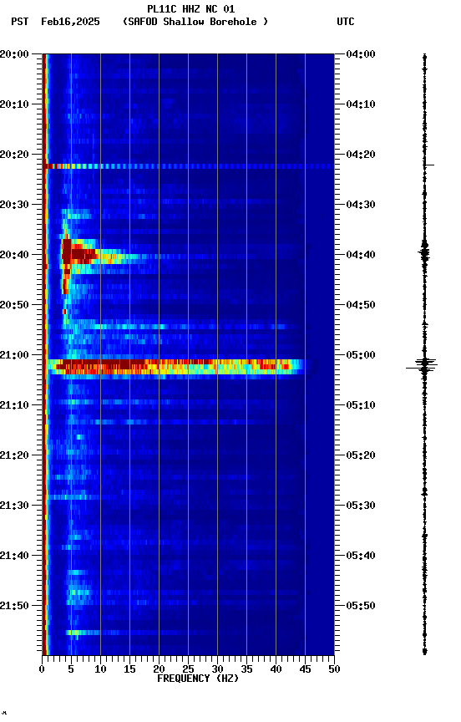Image resolution: width=461 pixels, height=722 pixels.
Task: Click the 50 Hz frequency tick label
Action: (334, 669)
